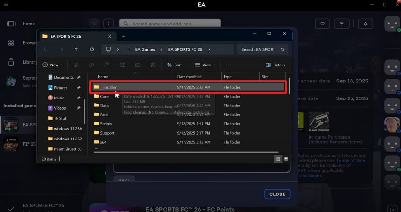Close the EA SPORTS FC 26 Explorer tab
Screen dimensions: 401x212
click(109, 36)
